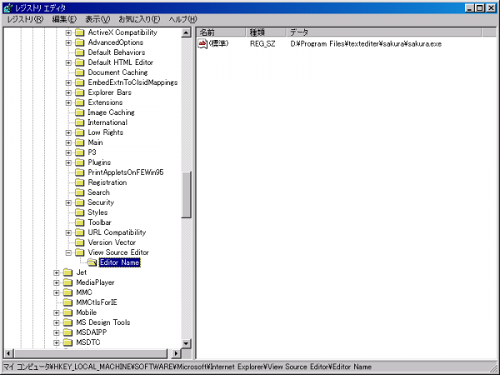
Task: Open the 編集(E) menu
Action: pyautogui.click(x=64, y=19)
